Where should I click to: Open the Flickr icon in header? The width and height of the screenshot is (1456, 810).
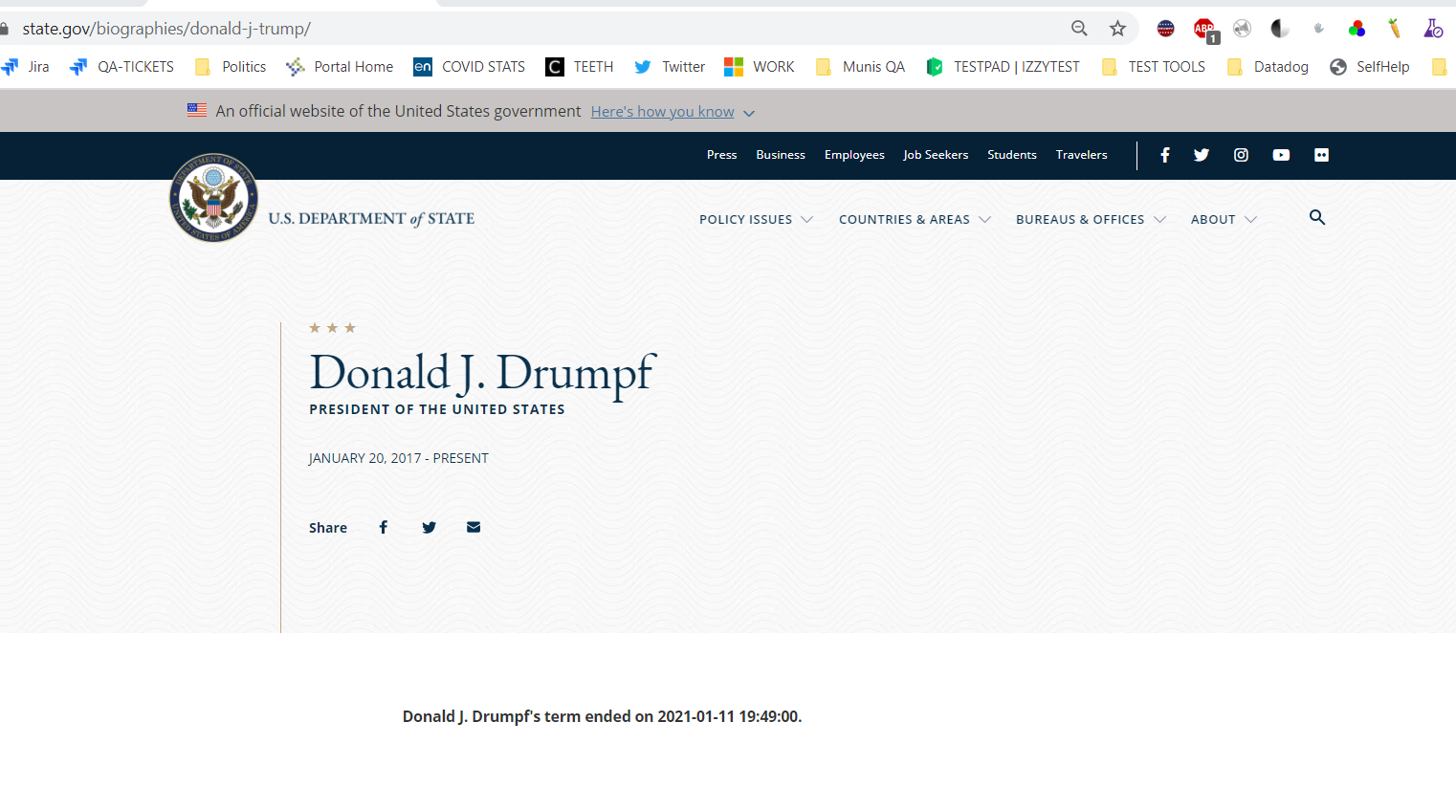point(1321,155)
